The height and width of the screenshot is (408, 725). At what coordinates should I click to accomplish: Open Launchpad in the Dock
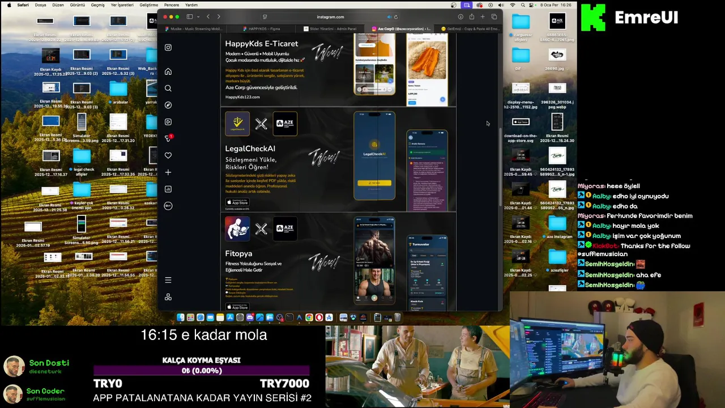190,317
